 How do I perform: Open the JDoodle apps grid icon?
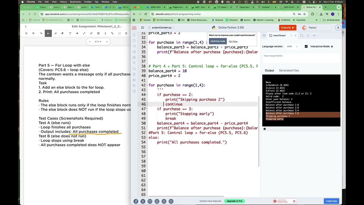tap(142, 28)
